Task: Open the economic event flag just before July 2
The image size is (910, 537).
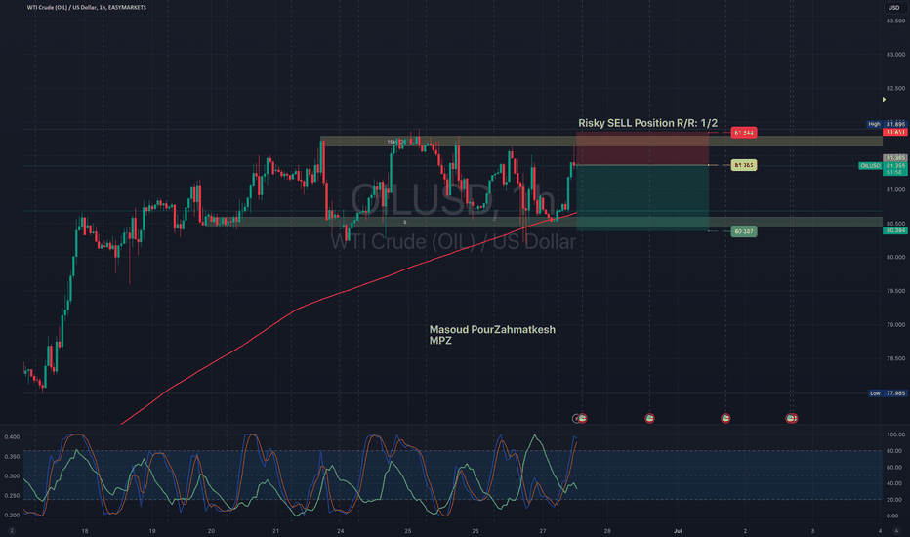Action: pyautogui.click(x=725, y=418)
